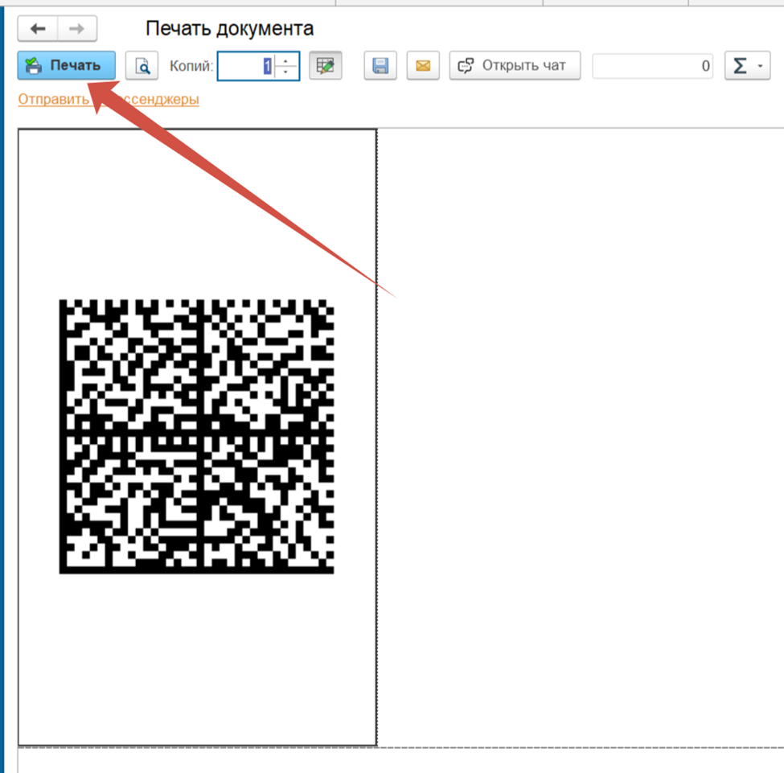The width and height of the screenshot is (784, 773).
Task: Click the forward navigation arrow
Action: (x=77, y=29)
